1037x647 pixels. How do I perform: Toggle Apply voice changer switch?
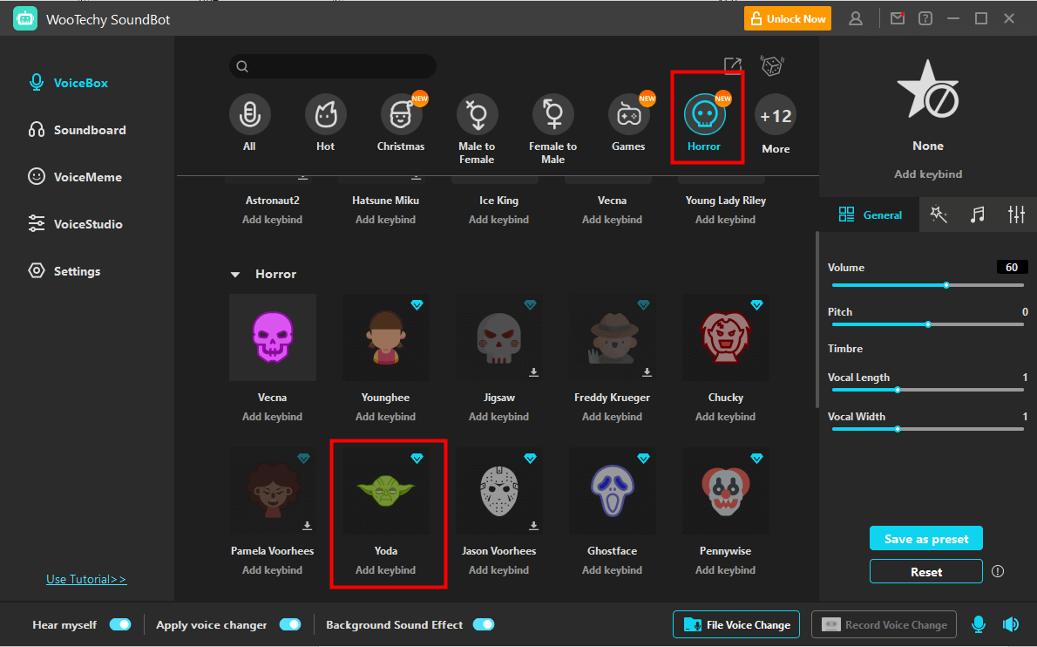tap(290, 624)
